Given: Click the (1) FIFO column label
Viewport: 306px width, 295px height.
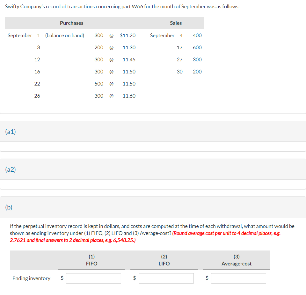Looking at the screenshot, I should click(91, 260).
